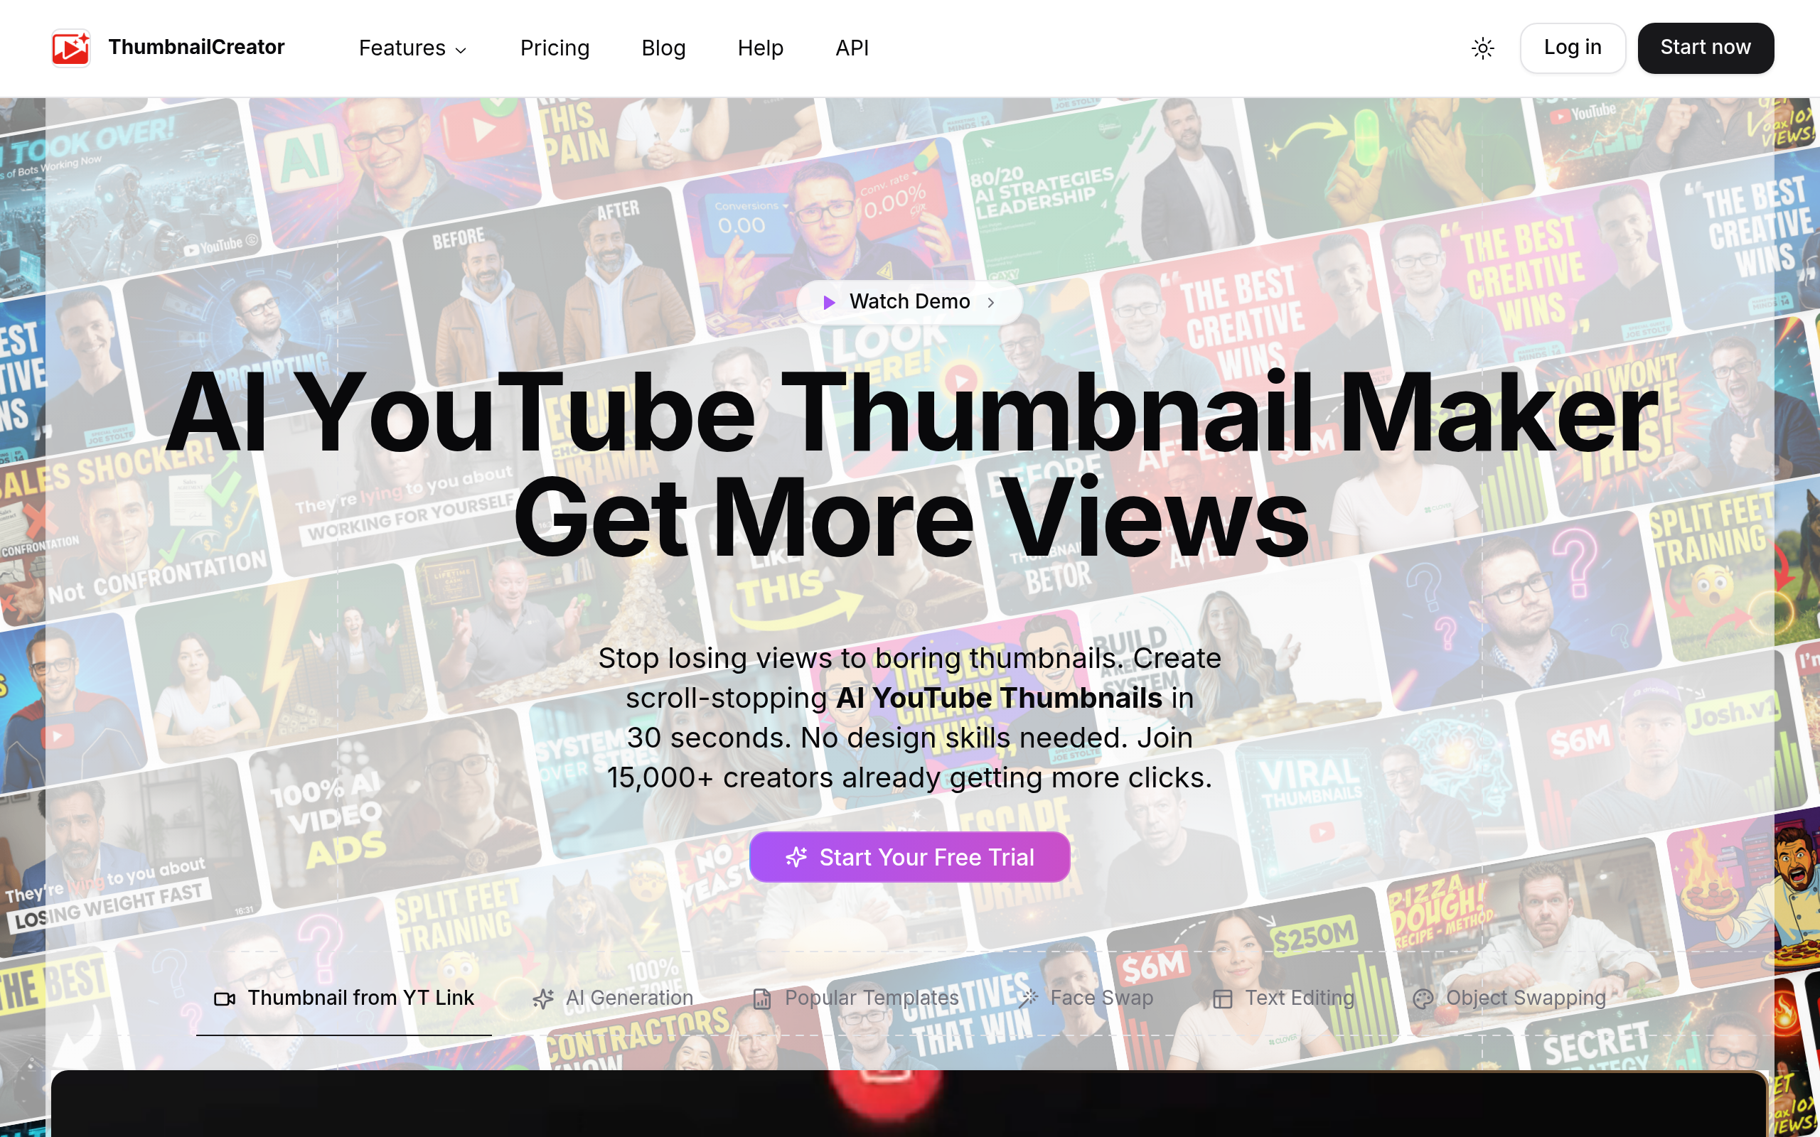Switch to the Popular Templates tab
The image size is (1820, 1137).
coord(855,998)
